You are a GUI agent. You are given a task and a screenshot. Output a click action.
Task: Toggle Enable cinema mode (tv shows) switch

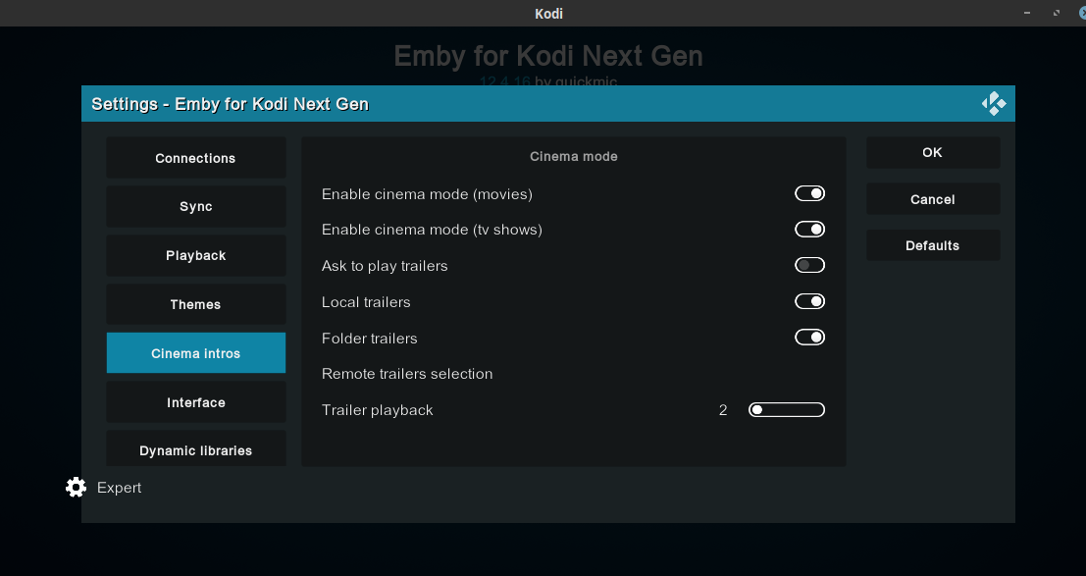(x=809, y=230)
